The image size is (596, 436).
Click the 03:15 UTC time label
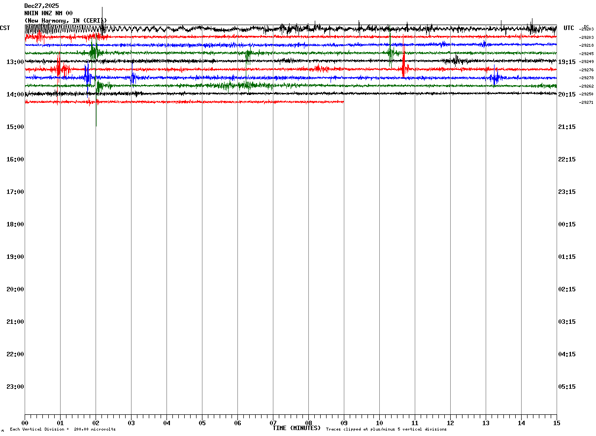[567, 322]
